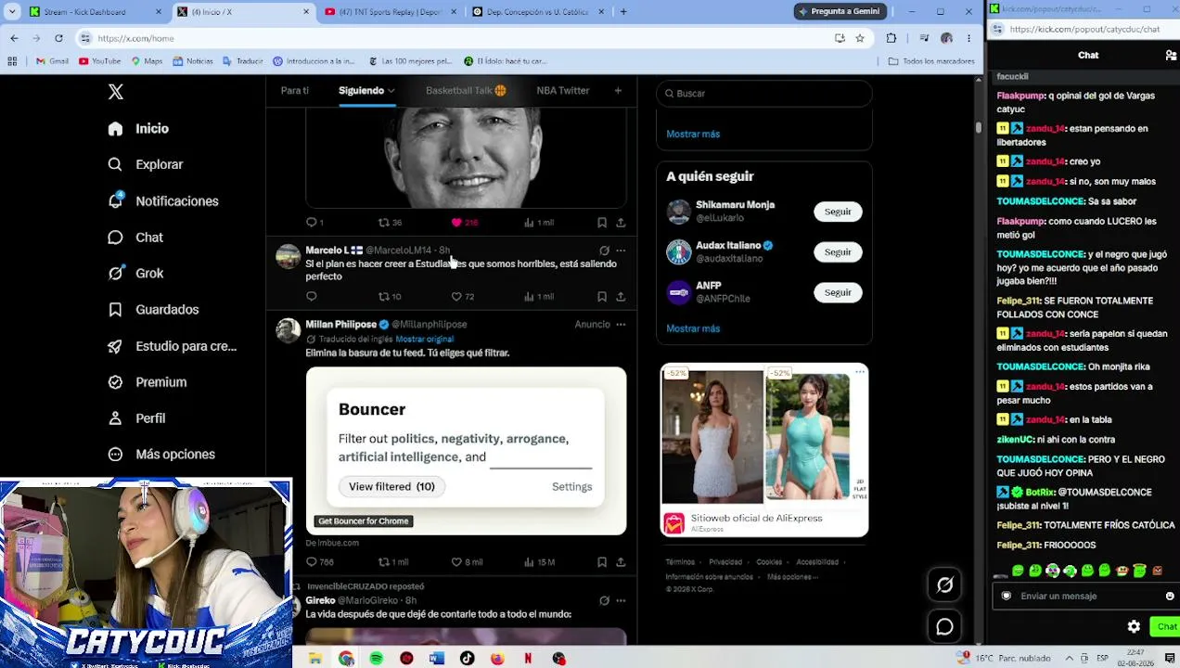
Task: Switch to the Basketball Talk tab
Action: 466,90
